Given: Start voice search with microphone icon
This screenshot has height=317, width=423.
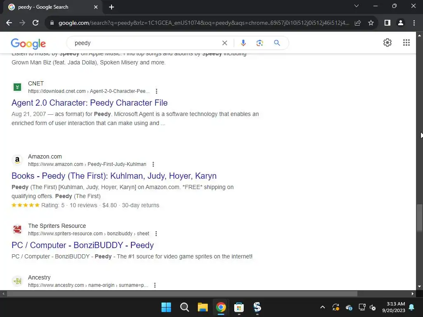Looking at the screenshot, I should pos(243,43).
